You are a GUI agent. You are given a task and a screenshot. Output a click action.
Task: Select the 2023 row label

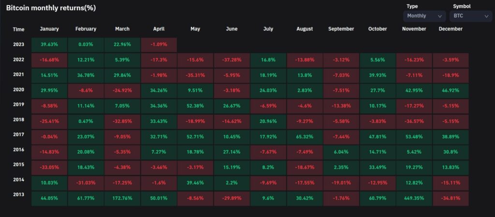(x=19, y=44)
